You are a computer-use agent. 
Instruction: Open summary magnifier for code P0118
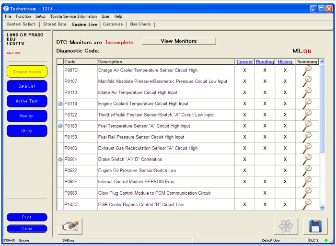click(x=307, y=104)
